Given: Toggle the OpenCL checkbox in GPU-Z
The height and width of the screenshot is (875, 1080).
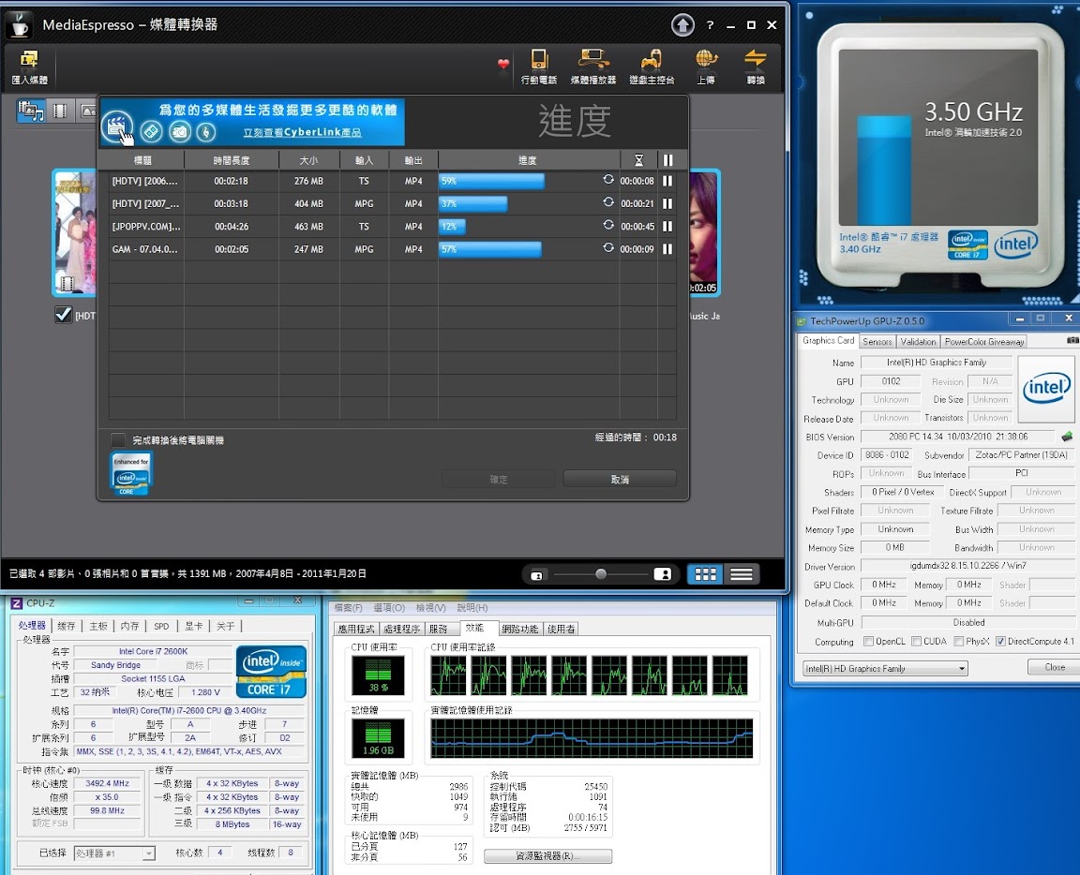Looking at the screenshot, I should pos(867,642).
